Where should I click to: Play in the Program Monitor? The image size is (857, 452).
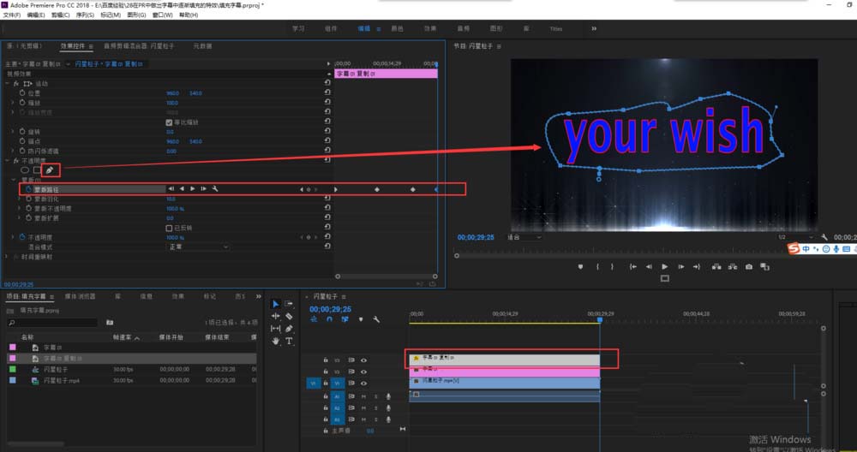tap(665, 267)
